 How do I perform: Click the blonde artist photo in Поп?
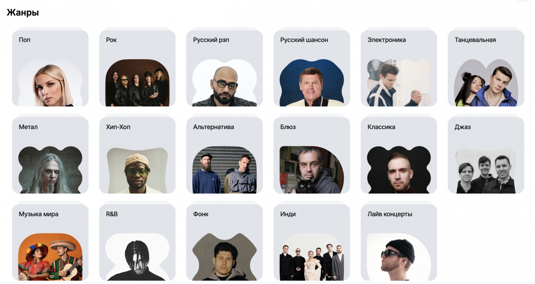tap(50, 83)
